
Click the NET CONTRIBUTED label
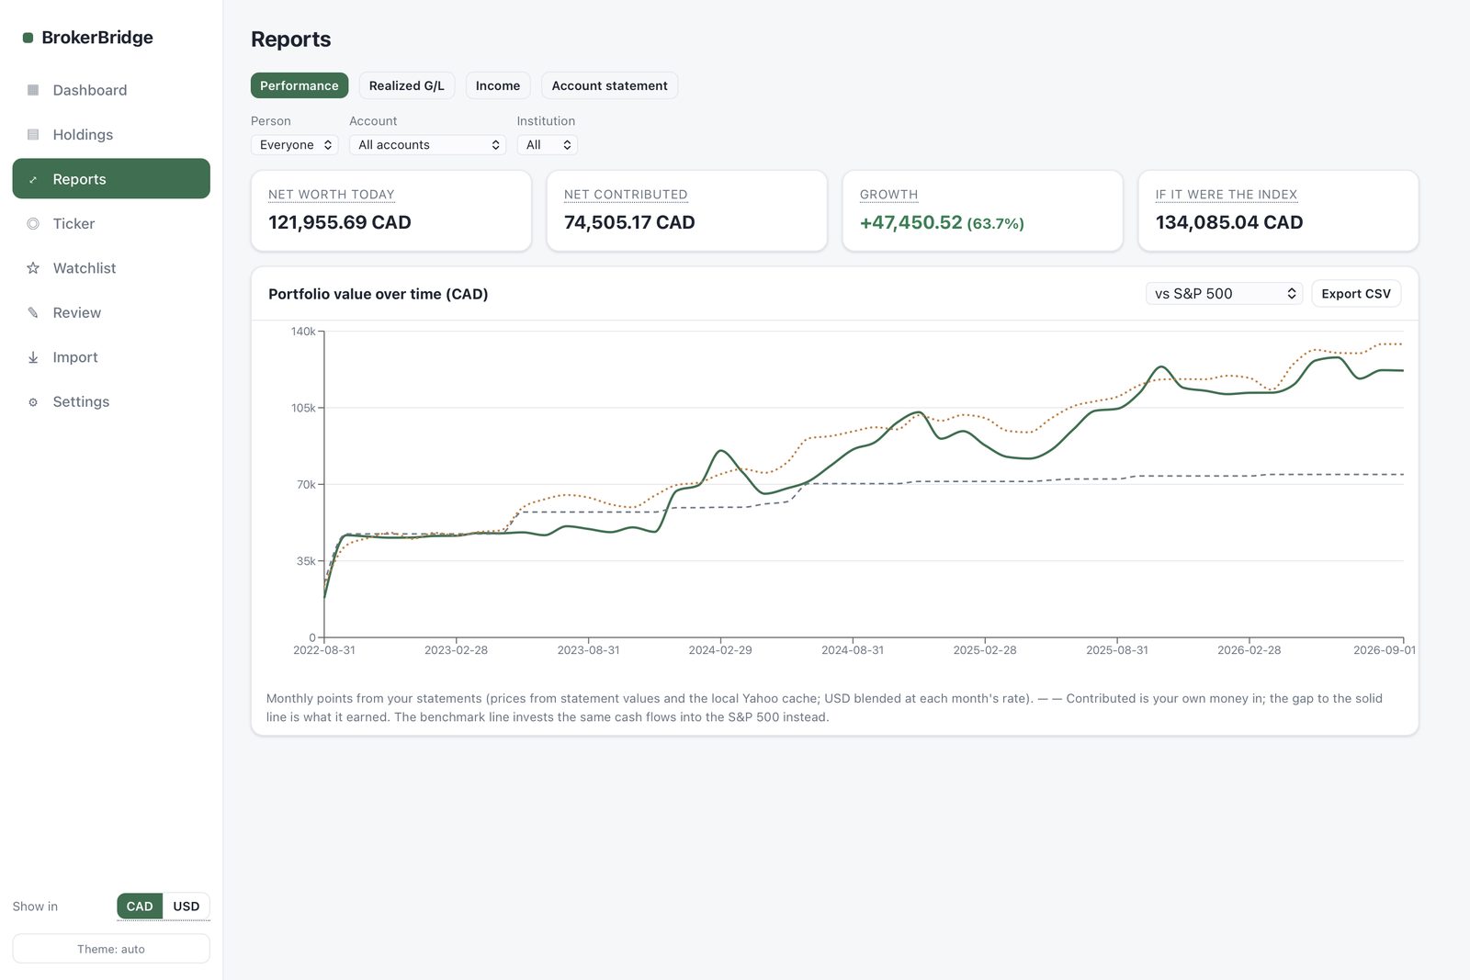point(626,195)
